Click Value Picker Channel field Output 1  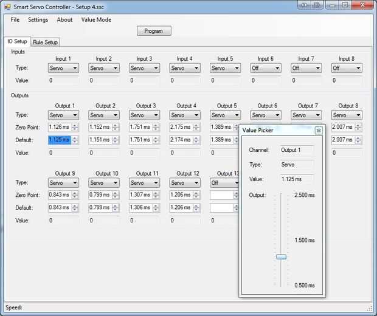tap(297, 150)
